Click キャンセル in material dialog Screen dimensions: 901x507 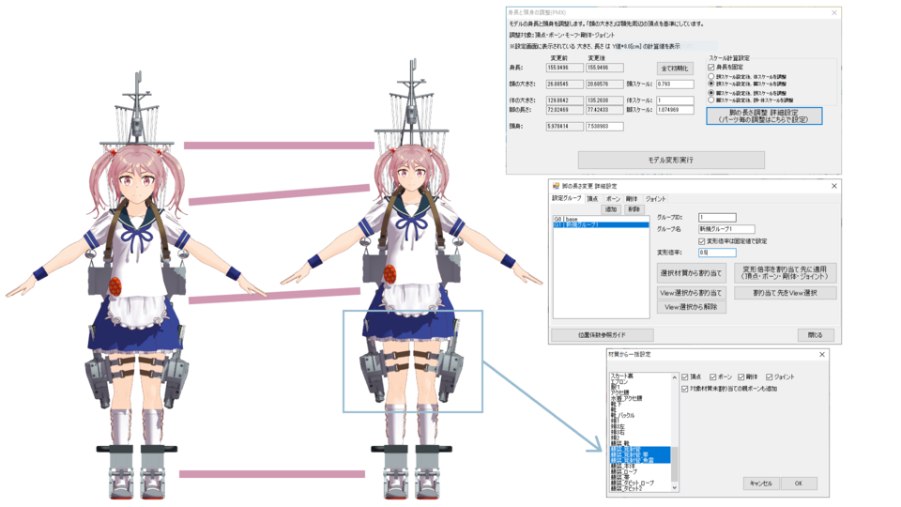(761, 484)
